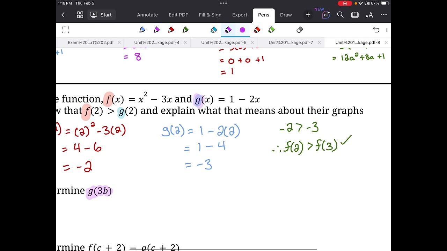This screenshot has width=447, height=251.
Task: Open search with the magnifier icon
Action: click(x=340, y=15)
